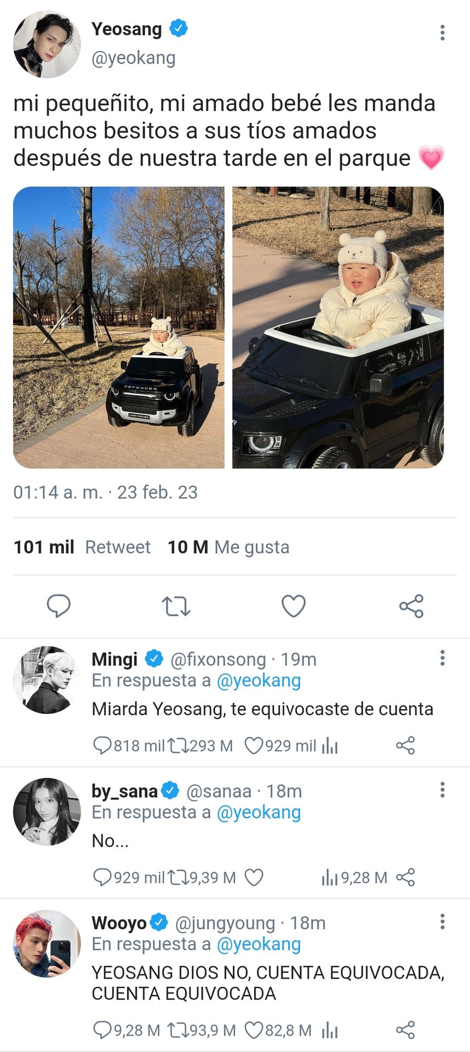Image resolution: width=470 pixels, height=1052 pixels.
Task: Open the right close-up baby photo
Action: (x=338, y=328)
